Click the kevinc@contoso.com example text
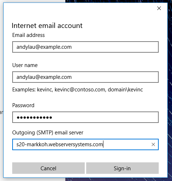The image size is (172, 181). click(80, 90)
